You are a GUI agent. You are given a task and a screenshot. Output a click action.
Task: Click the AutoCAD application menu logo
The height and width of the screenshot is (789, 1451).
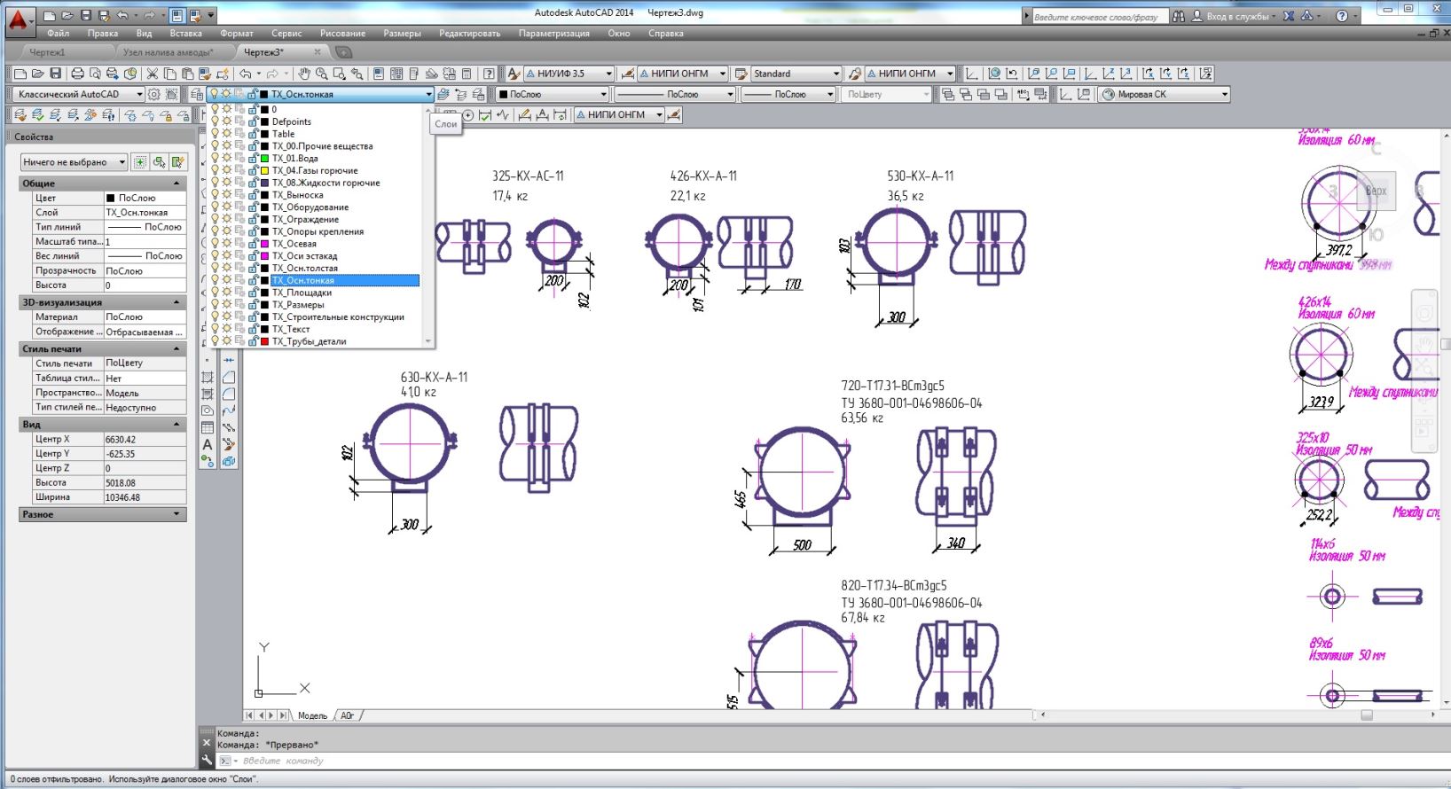pos(18,20)
